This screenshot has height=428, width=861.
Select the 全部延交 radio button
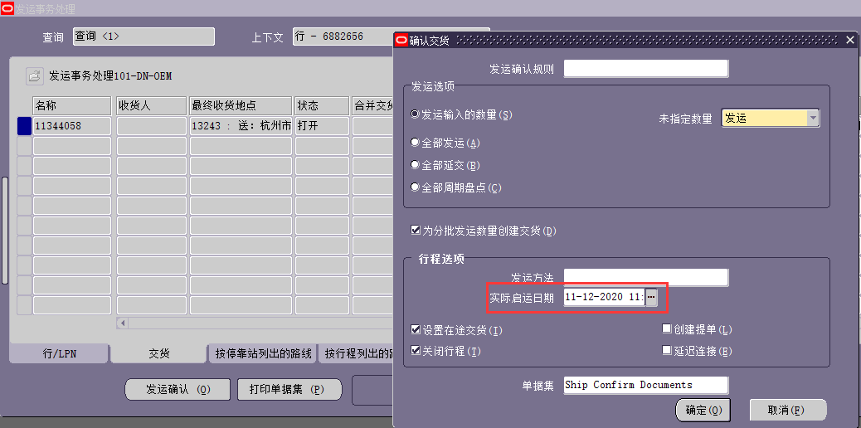(416, 165)
